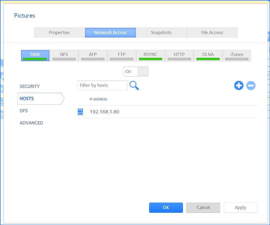Click the Add host plus icon

238,85
